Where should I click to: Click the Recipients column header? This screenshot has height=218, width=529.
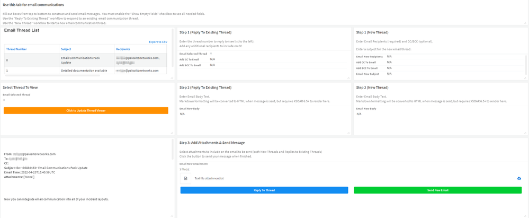pyautogui.click(x=123, y=49)
